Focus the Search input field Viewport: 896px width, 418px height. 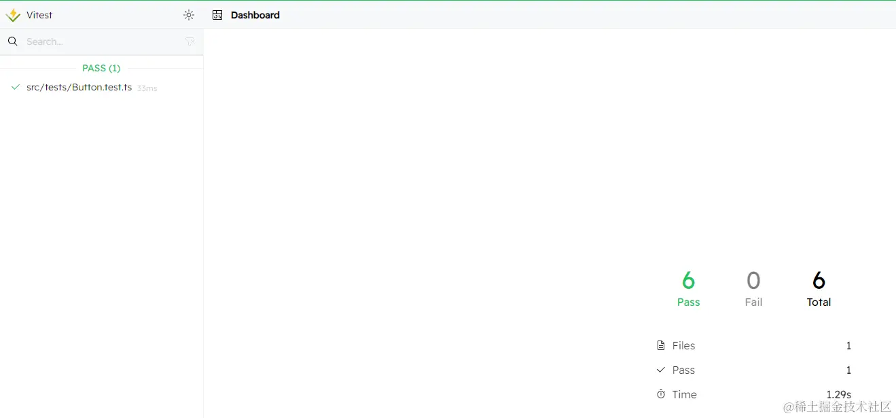click(102, 41)
